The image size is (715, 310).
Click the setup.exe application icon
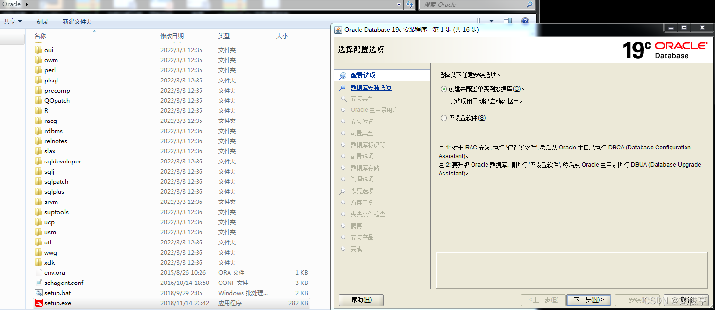[39, 303]
